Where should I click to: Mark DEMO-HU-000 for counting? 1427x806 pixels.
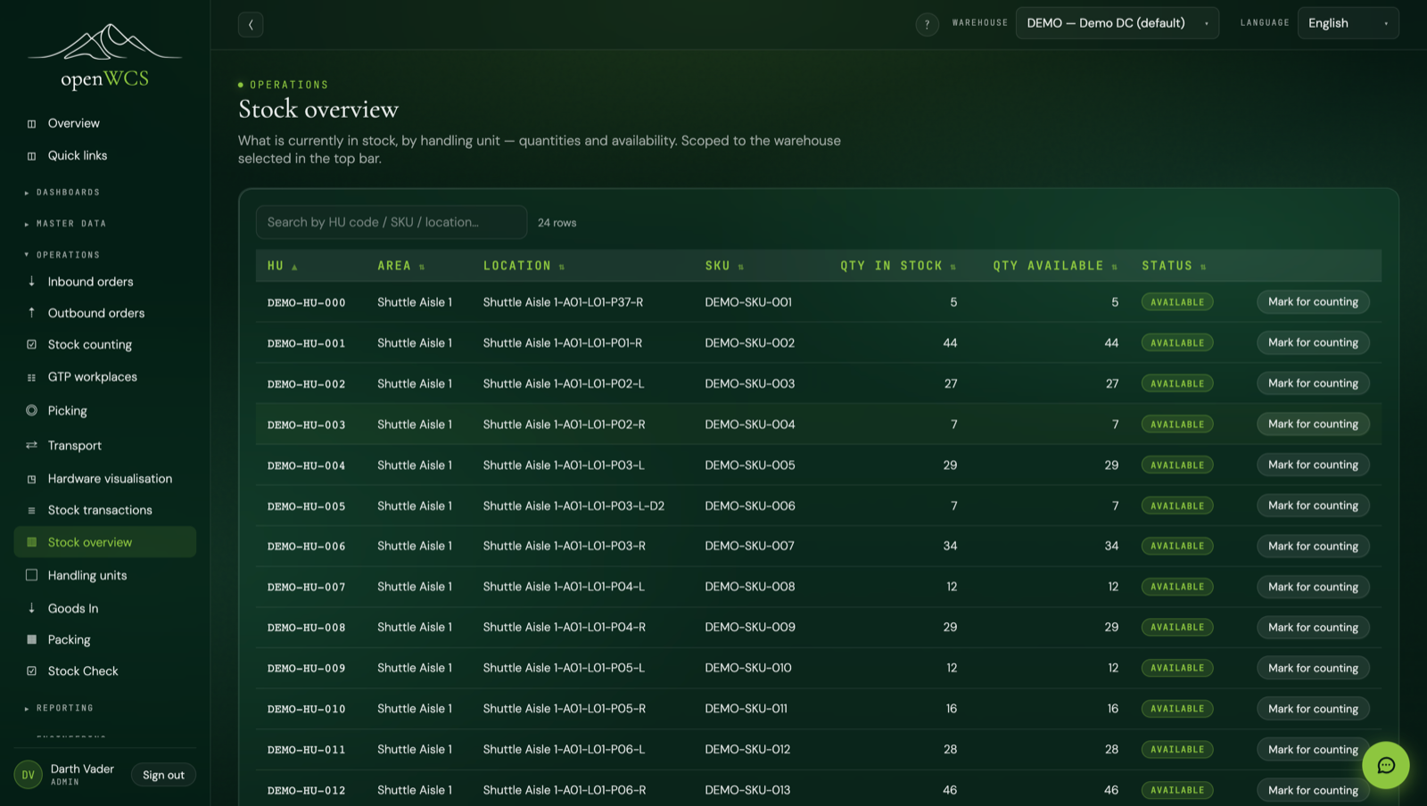(x=1313, y=301)
